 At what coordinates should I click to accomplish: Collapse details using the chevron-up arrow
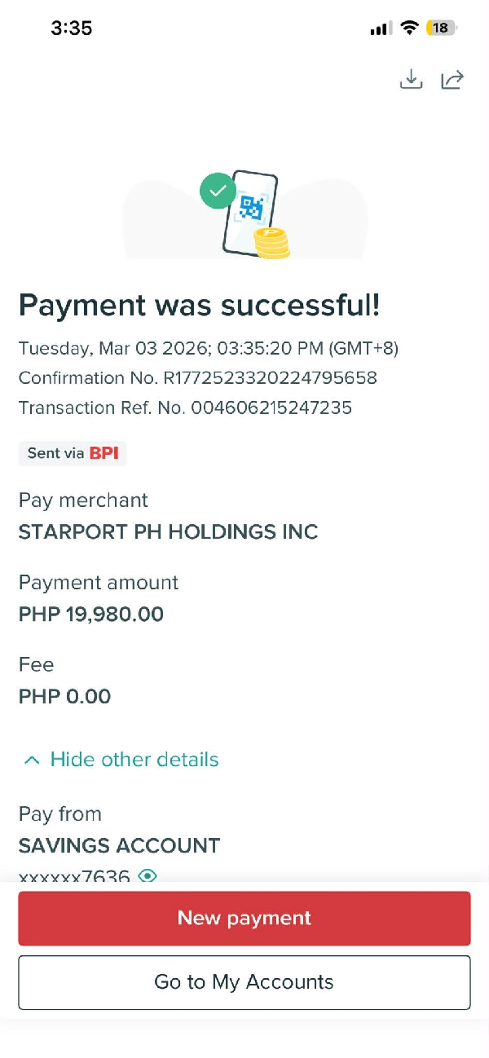[x=32, y=760]
